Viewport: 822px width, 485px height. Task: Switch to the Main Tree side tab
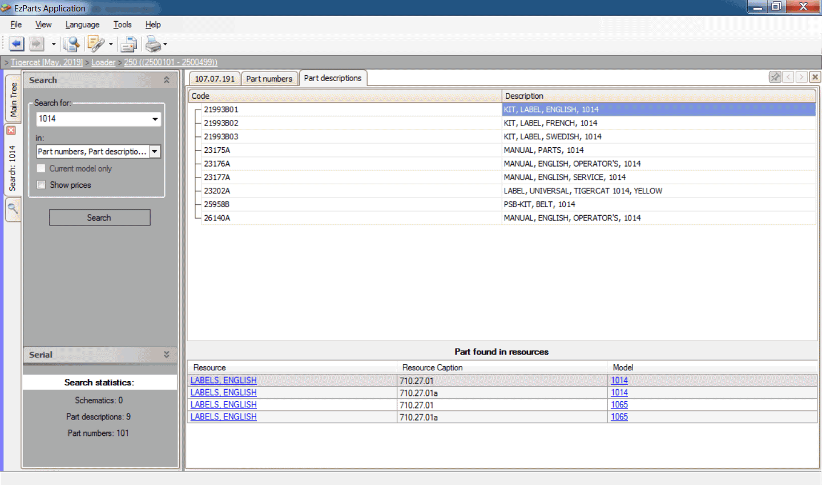tap(13, 99)
